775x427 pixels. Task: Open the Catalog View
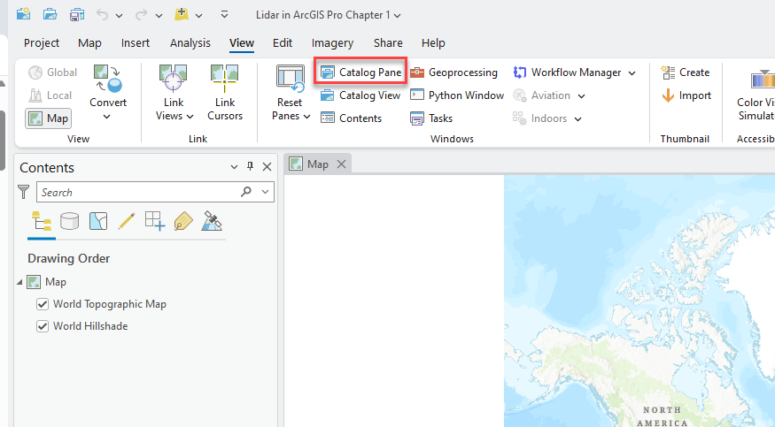[x=360, y=95]
